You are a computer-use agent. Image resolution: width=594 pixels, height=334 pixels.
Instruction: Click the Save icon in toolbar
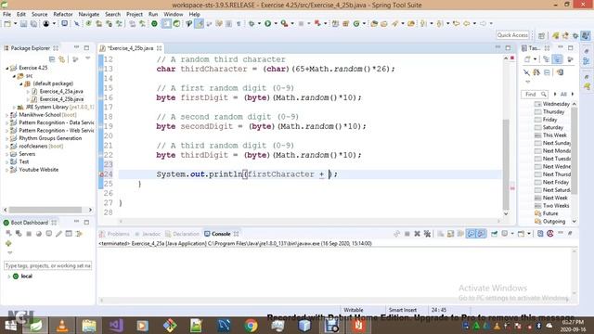pos(23,24)
